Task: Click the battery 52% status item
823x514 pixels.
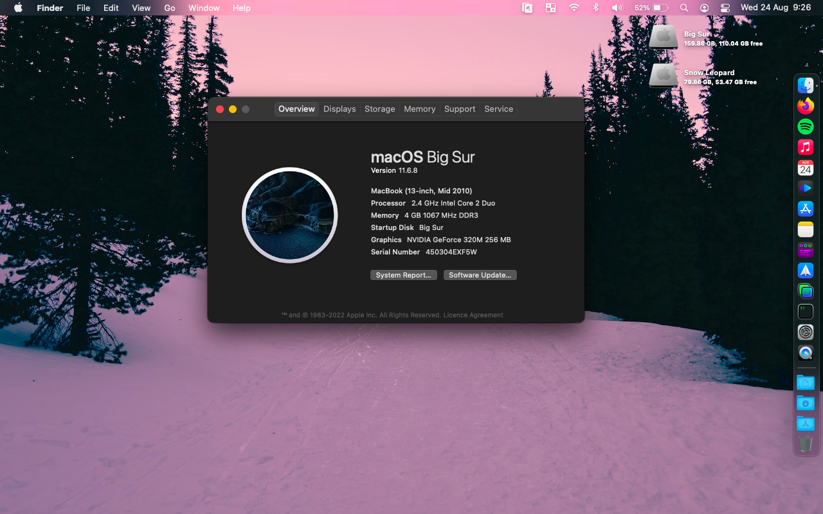Action: [x=652, y=8]
